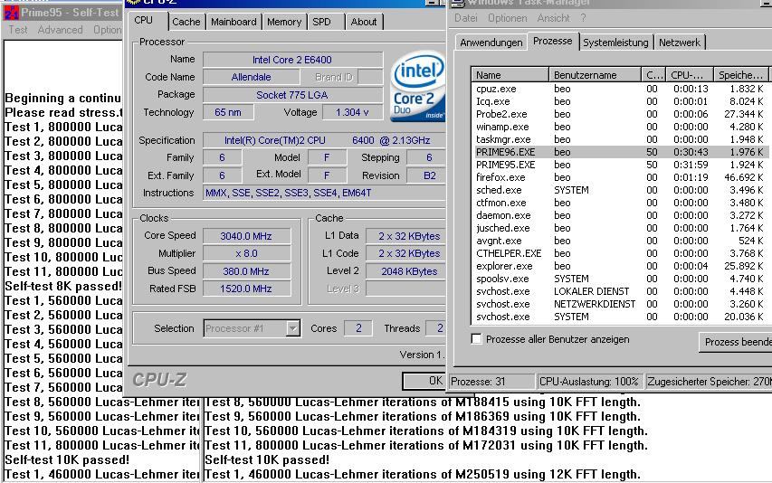Viewport: 772px width, 483px height.
Task: Click the Instructions field with MMX, SSE
Action: [x=324, y=193]
